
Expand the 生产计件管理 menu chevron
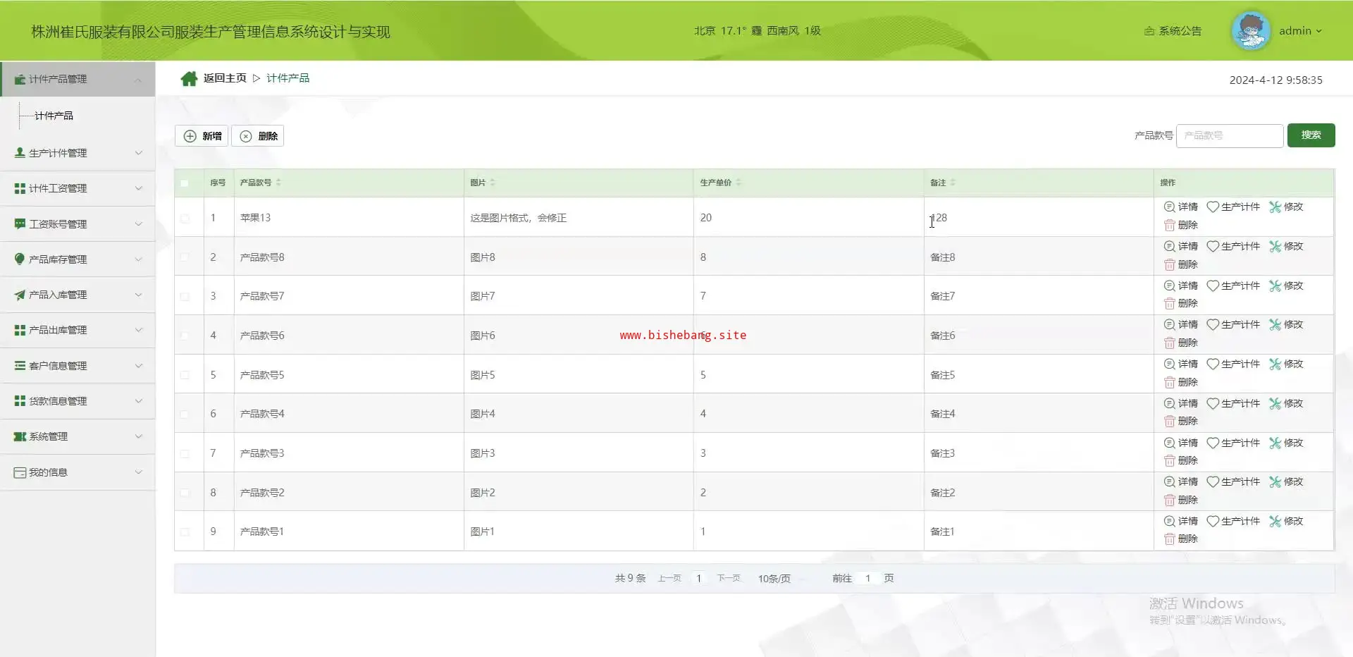pyautogui.click(x=138, y=153)
